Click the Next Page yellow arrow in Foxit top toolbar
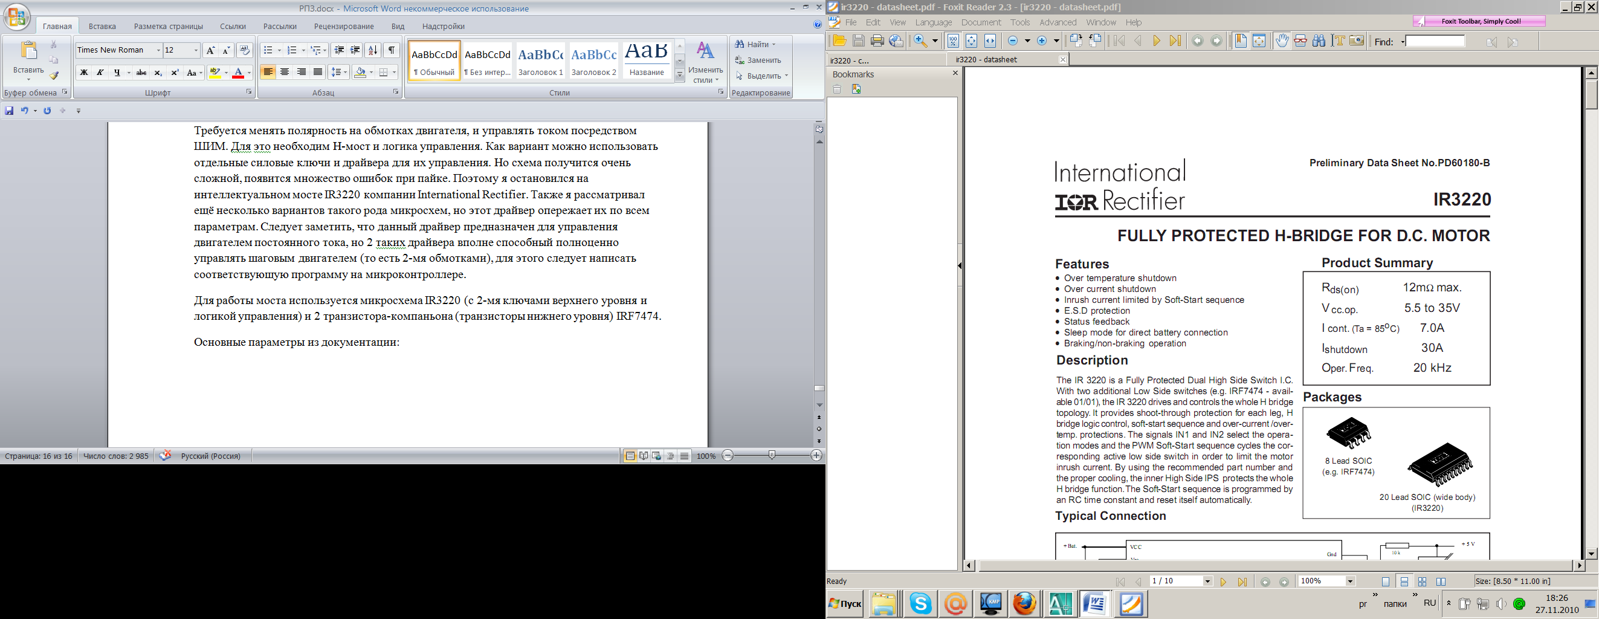 point(1157,41)
